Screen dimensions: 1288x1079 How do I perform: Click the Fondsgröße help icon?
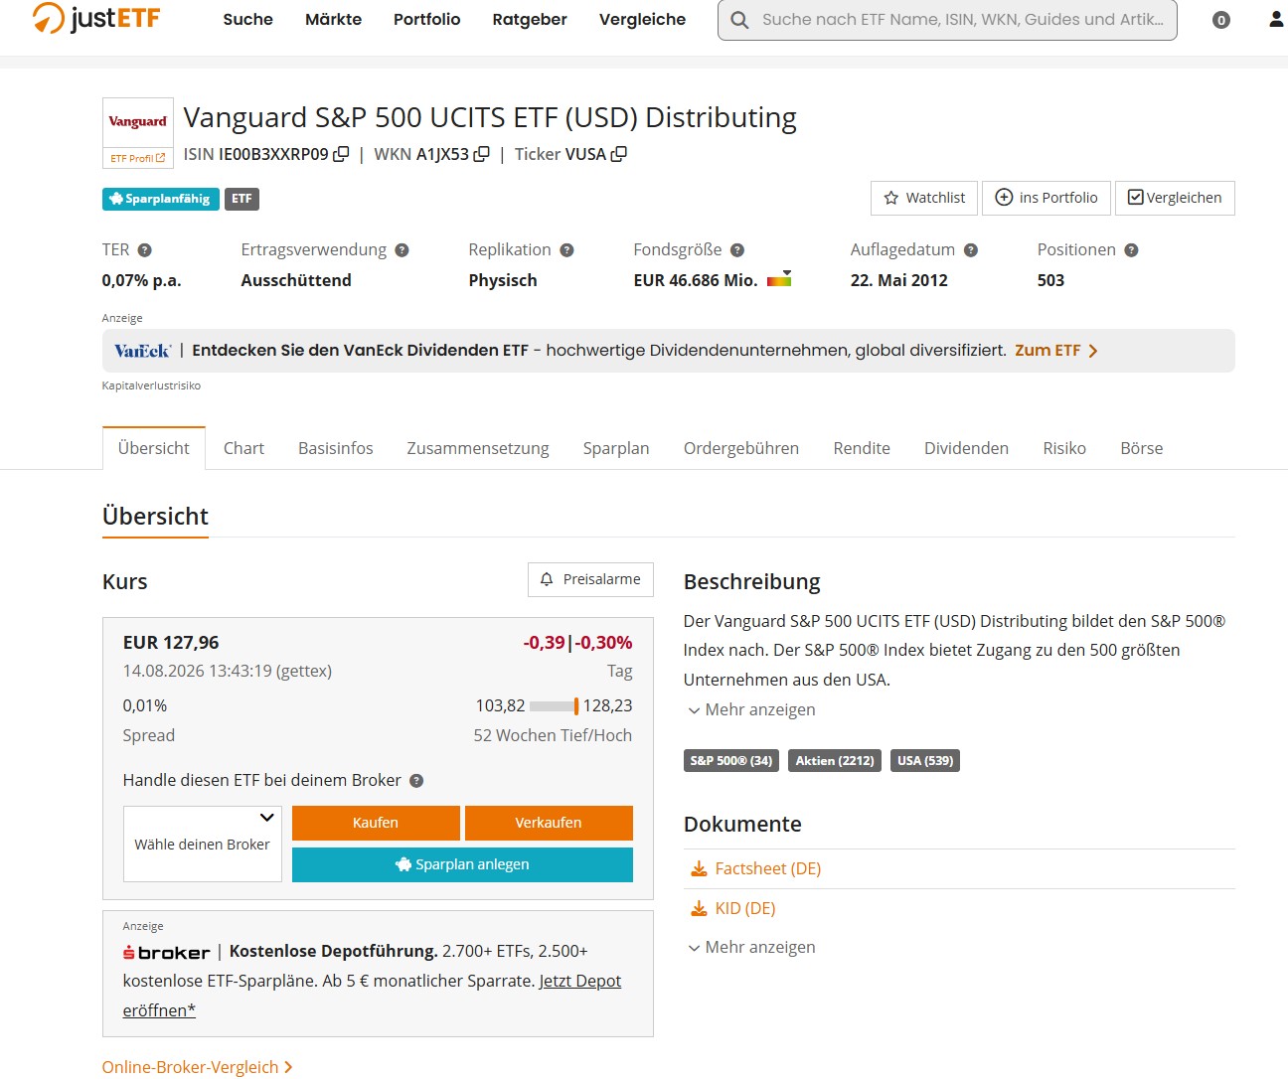click(x=737, y=250)
